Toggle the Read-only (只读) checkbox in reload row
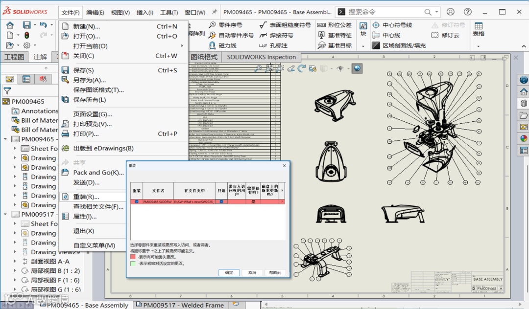 click(221, 201)
